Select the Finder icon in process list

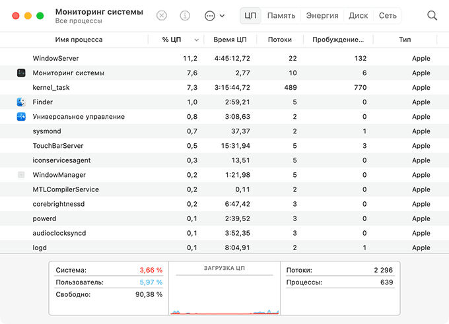click(x=21, y=102)
